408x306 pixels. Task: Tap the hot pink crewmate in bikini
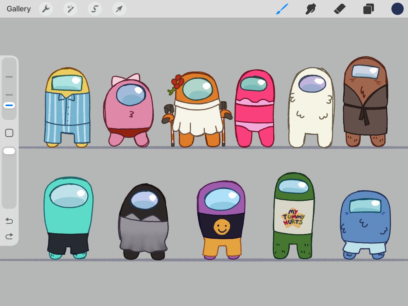255,109
